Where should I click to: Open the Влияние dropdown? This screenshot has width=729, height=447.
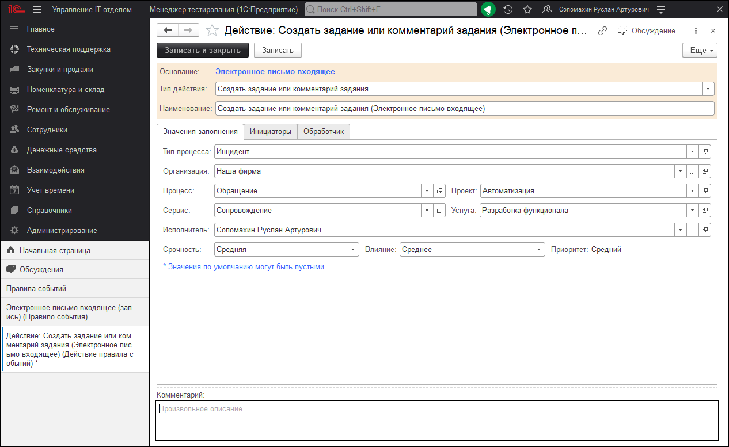pyautogui.click(x=538, y=249)
